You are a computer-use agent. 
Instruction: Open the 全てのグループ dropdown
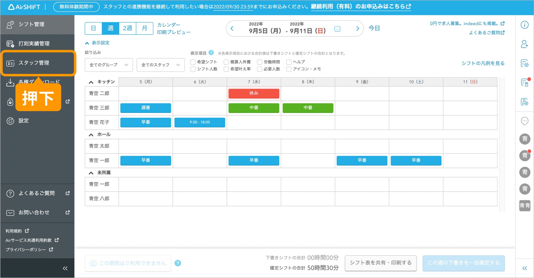click(108, 65)
